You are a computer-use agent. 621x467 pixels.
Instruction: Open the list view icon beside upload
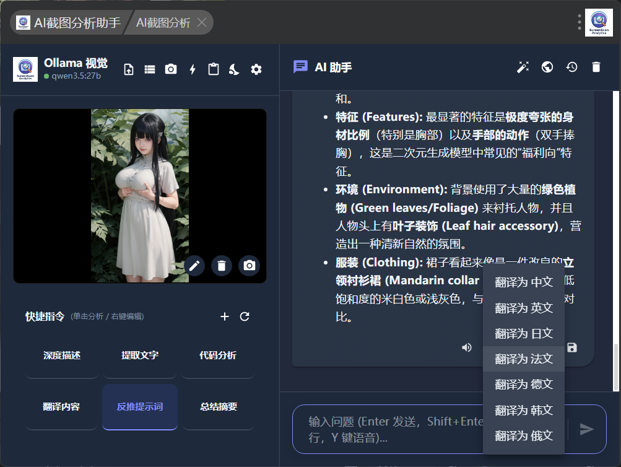pos(150,69)
